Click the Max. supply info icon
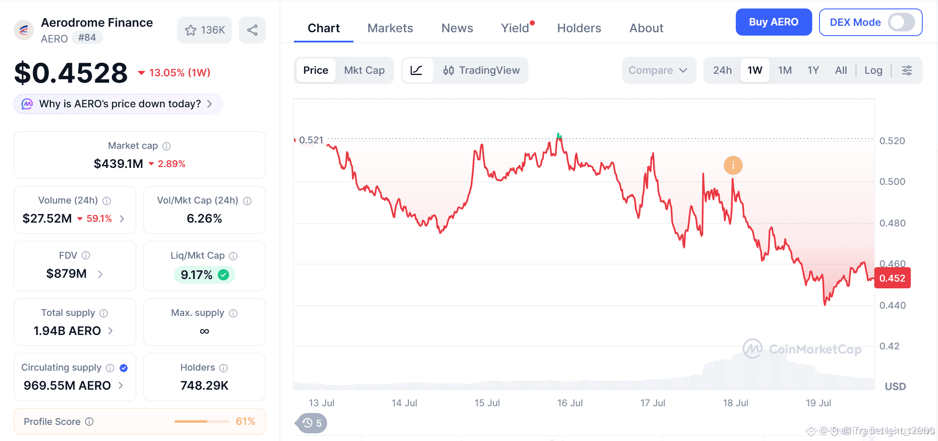The height and width of the screenshot is (441, 938). (233, 313)
